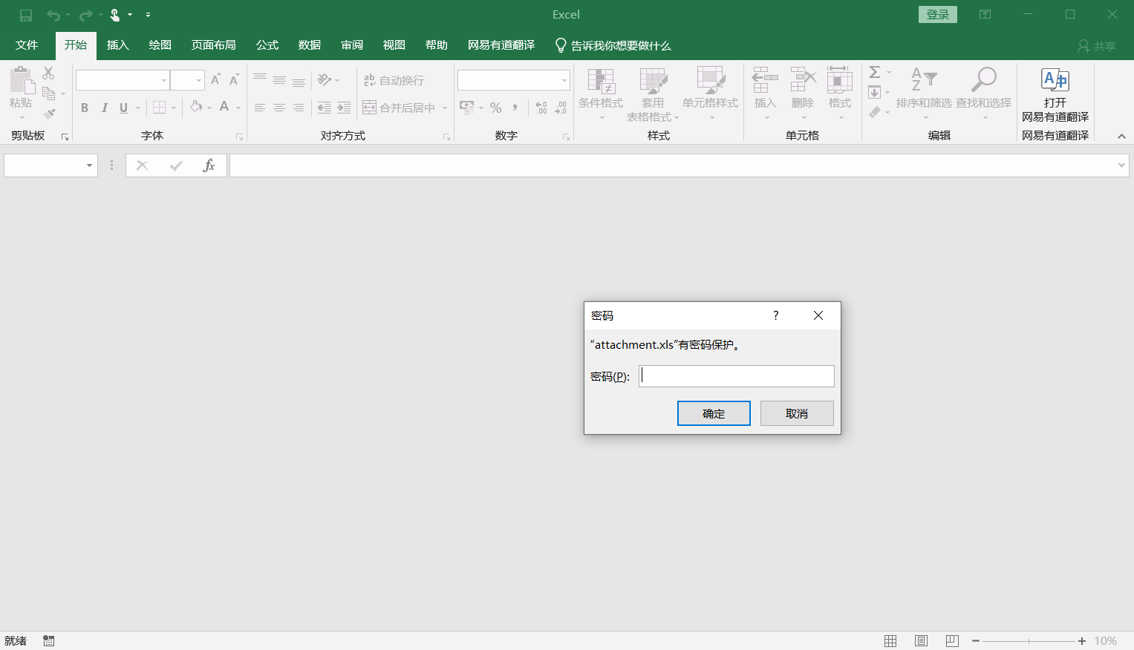The height and width of the screenshot is (650, 1134).
Task: Click the Insert Function fx icon
Action: (x=209, y=165)
